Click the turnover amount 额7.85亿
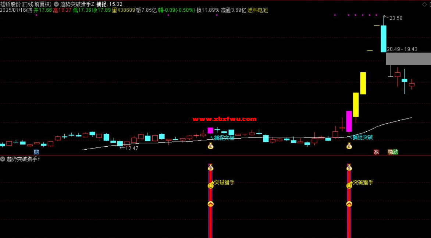Viewport: 431px width, 238px height. point(146,10)
